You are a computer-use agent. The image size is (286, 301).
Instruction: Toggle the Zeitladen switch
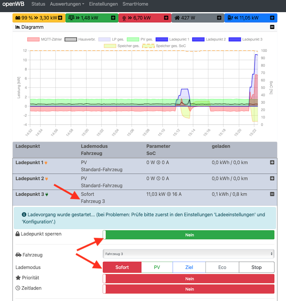(188, 289)
